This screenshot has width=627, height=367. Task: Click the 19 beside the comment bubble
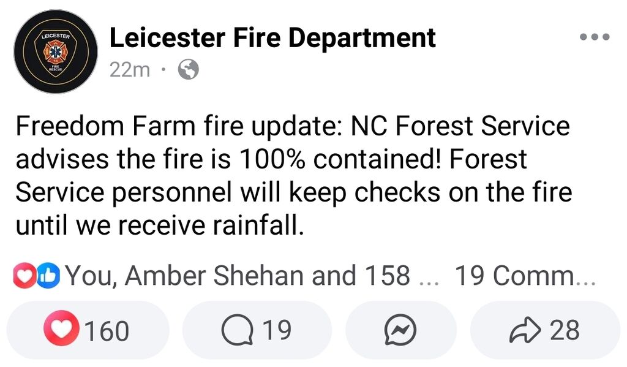coord(277,330)
